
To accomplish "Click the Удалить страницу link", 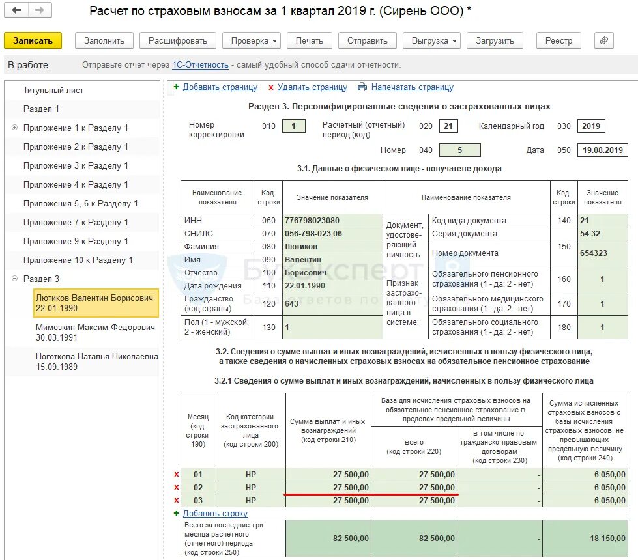I will (x=313, y=87).
